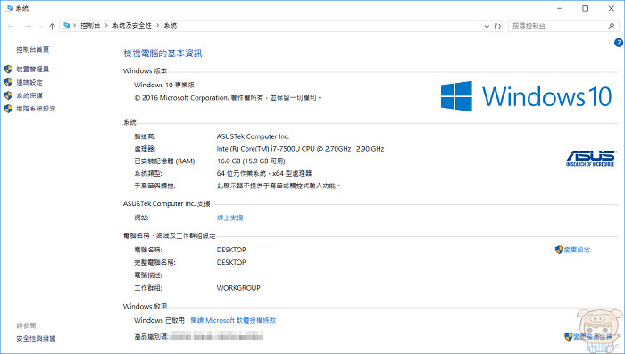625x354 pixels.
Task: Expand chevron after 控制台 breadcrumb
Action: point(106,26)
